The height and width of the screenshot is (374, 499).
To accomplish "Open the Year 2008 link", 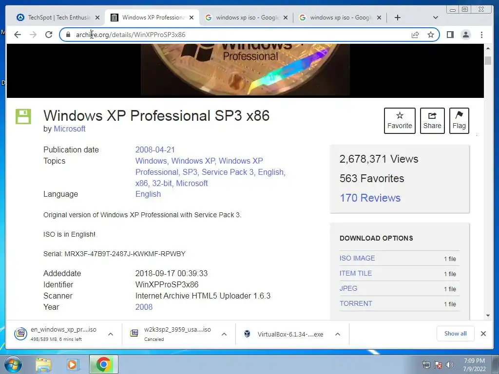I will [x=144, y=307].
